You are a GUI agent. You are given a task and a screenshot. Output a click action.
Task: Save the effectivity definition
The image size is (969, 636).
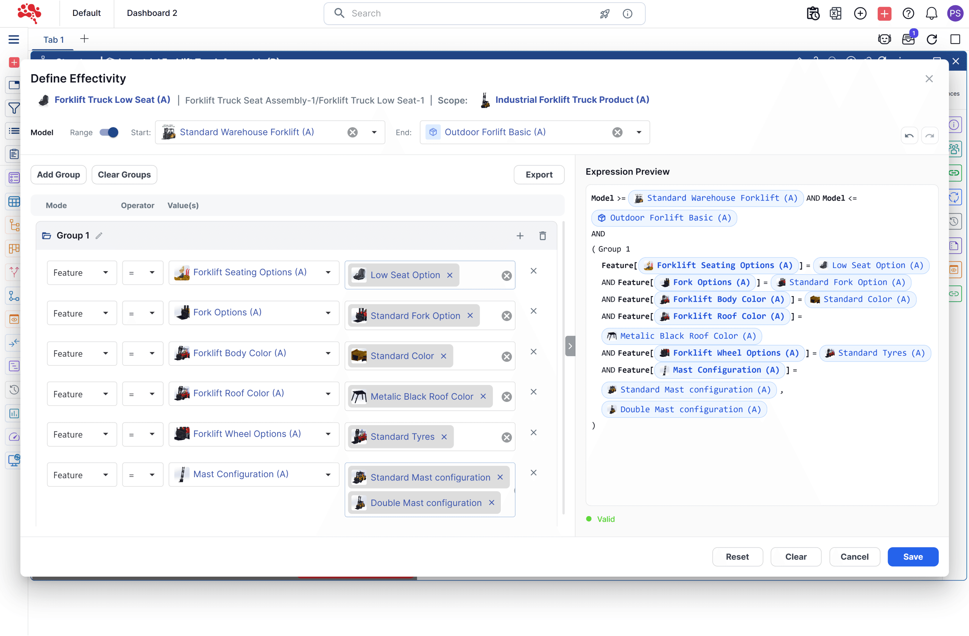coord(913,557)
